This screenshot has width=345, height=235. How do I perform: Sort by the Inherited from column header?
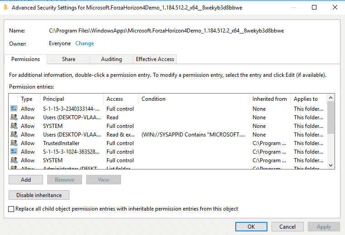pyautogui.click(x=270, y=99)
